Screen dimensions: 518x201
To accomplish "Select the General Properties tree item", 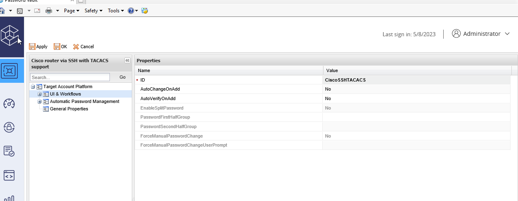I will click(x=69, y=109).
